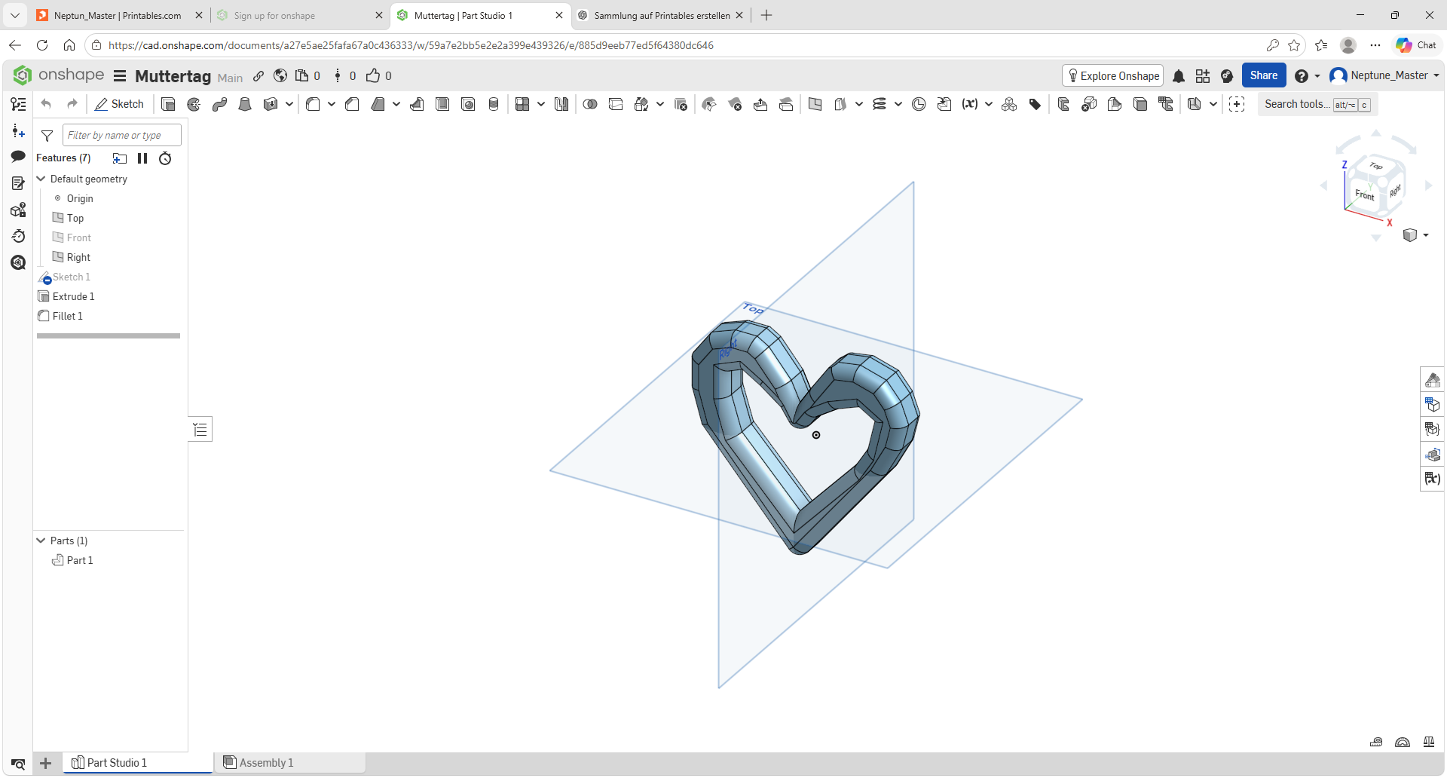
Task: Select the Sweep tool
Action: point(219,104)
